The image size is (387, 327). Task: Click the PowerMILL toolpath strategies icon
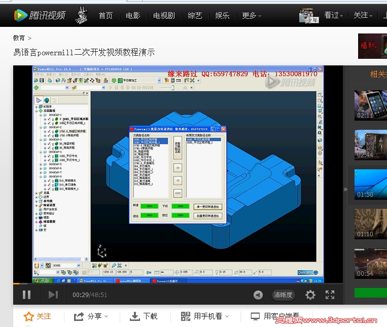click(x=114, y=81)
